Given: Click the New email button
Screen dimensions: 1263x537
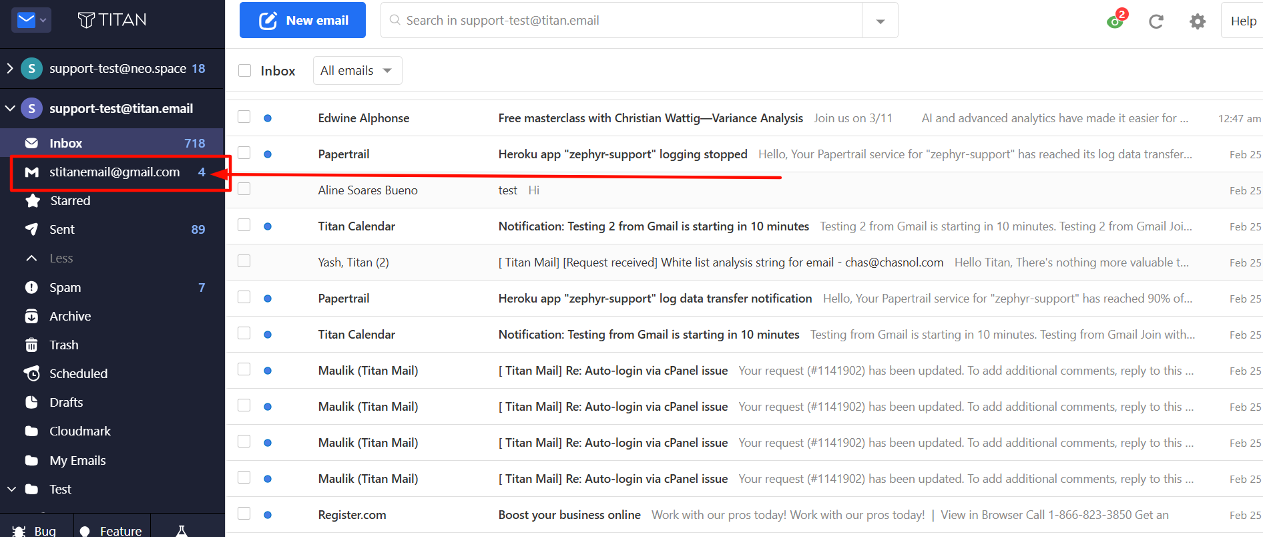Looking at the screenshot, I should click(x=302, y=20).
